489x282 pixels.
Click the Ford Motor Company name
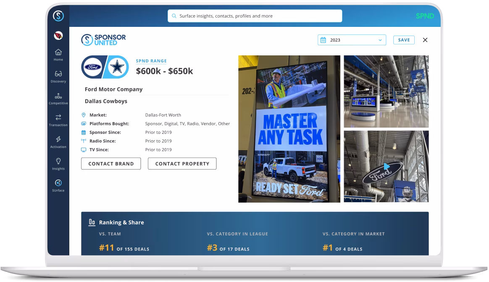coord(113,89)
